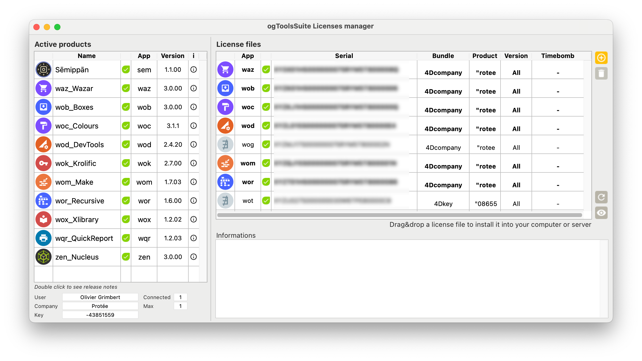Select the wom_Make product row
This screenshot has height=361, width=642.
117,182
